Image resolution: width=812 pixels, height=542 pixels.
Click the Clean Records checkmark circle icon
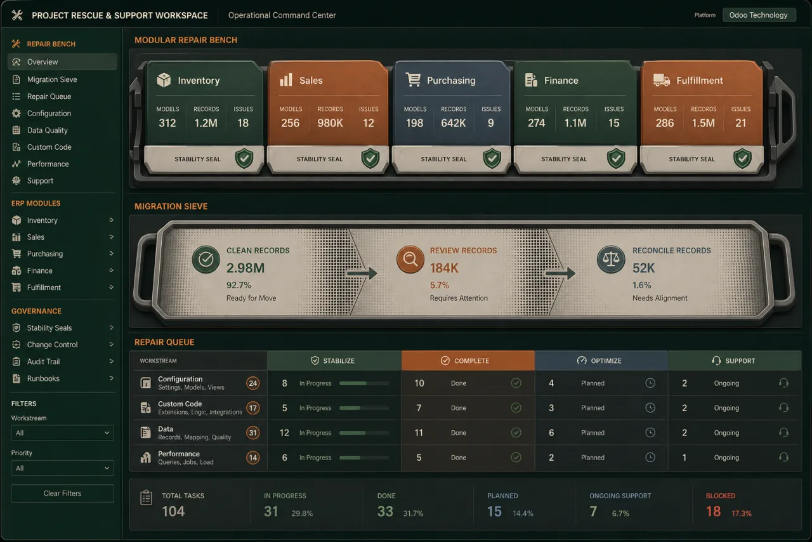206,260
